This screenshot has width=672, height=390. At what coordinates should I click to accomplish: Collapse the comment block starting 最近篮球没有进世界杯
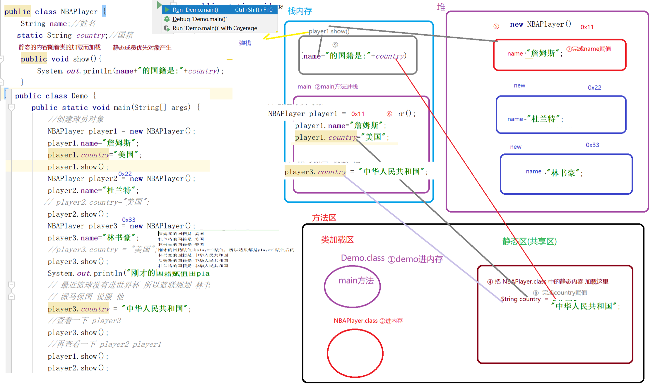pyautogui.click(x=11, y=285)
